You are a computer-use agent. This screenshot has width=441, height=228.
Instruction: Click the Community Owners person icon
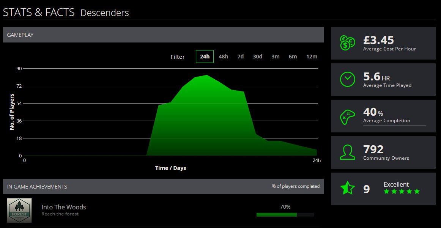tap(348, 153)
